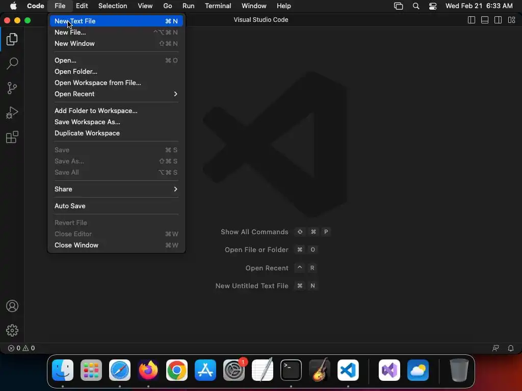
Task: Click Spotlight search in menu bar
Action: tap(416, 6)
